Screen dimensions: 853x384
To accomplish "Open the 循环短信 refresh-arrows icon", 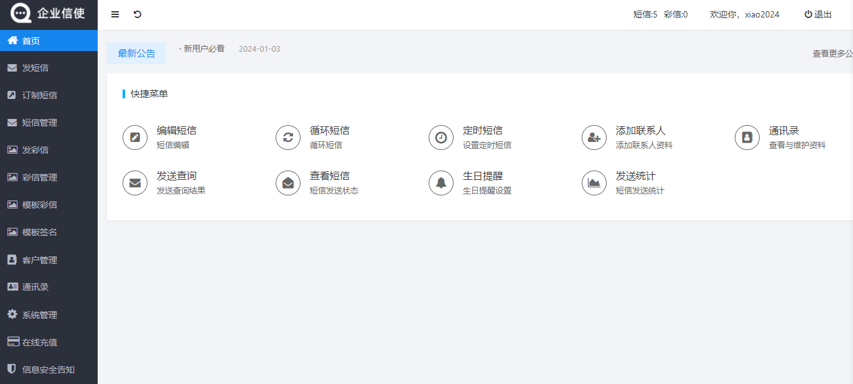I will coord(288,138).
